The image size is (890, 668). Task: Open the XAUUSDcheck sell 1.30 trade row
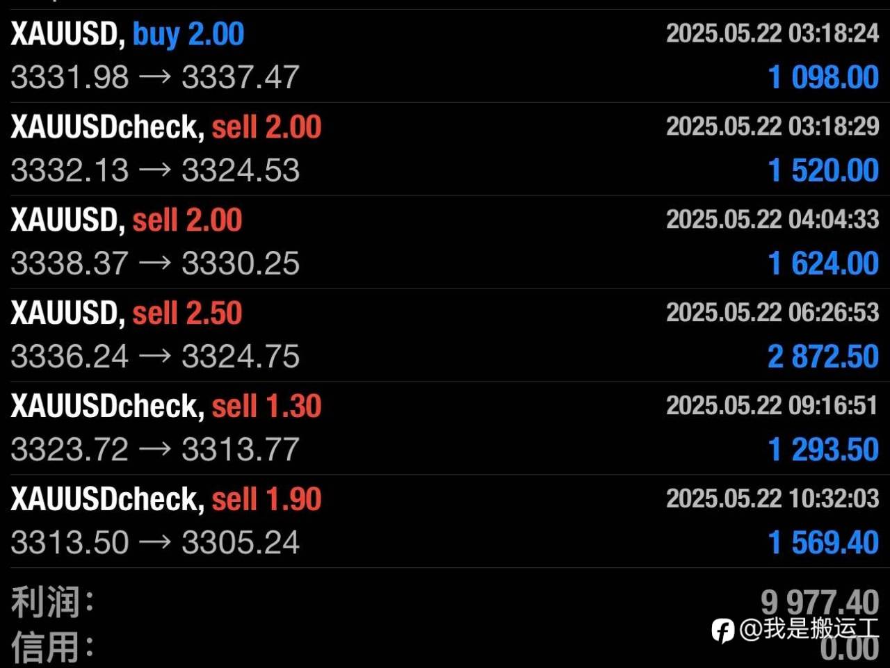click(445, 428)
